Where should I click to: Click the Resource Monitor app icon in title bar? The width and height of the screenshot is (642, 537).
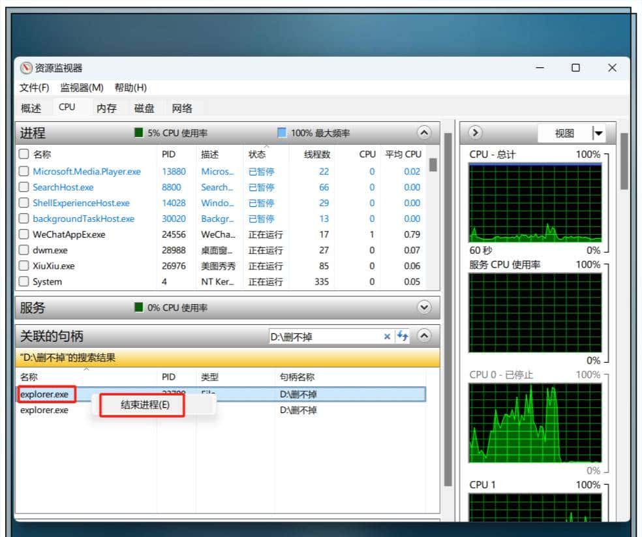(26, 69)
